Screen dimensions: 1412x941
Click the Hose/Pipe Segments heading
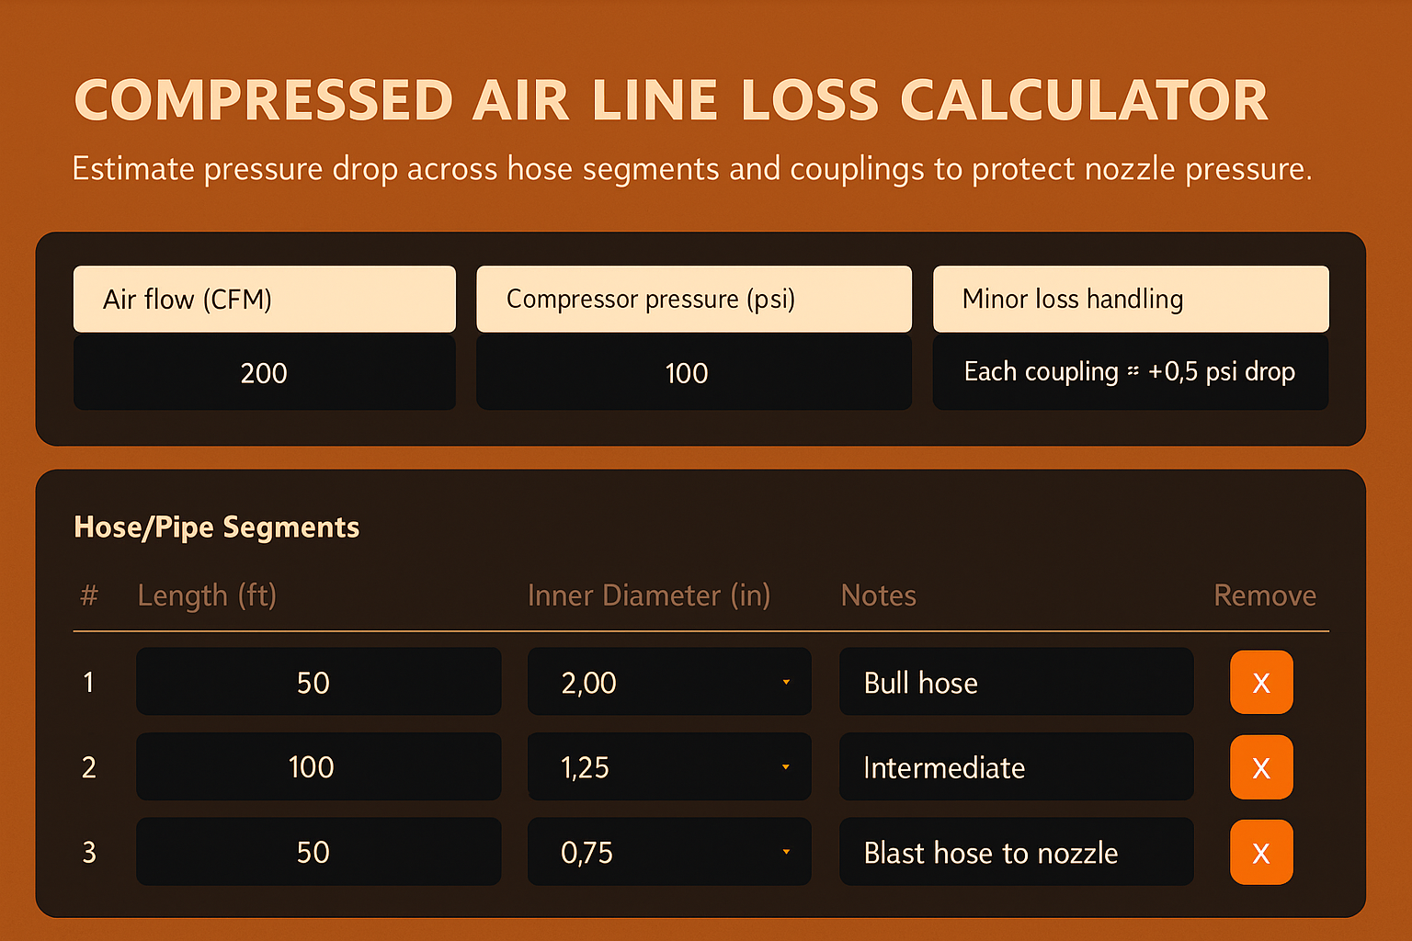tap(216, 527)
